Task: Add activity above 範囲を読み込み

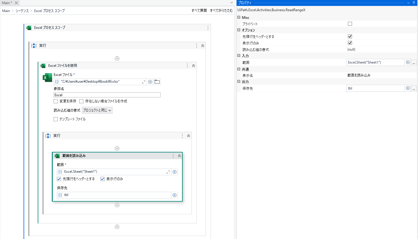Action: pyautogui.click(x=117, y=149)
